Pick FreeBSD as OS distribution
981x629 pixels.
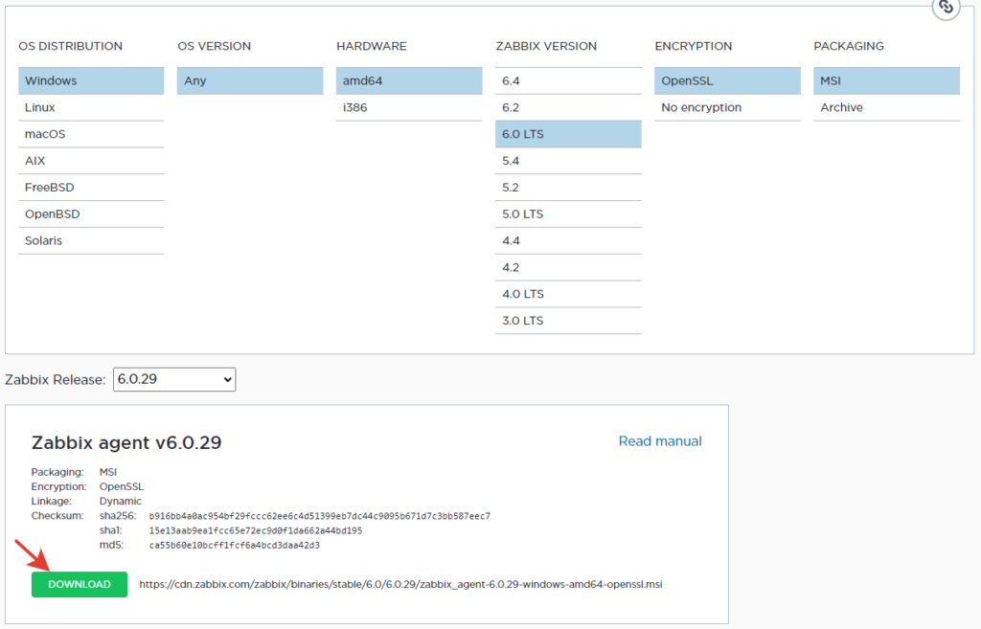click(91, 188)
